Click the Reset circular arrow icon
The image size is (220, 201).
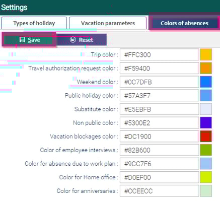[x=73, y=40]
